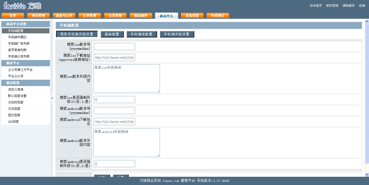The height and width of the screenshot is (185, 369).
Task: Open 首页菜单列表 in the sidebar
Action: tap(26, 50)
